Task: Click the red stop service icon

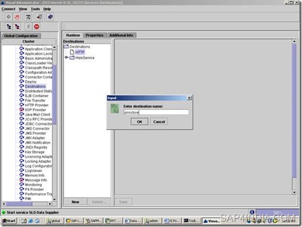Action: pos(36,26)
